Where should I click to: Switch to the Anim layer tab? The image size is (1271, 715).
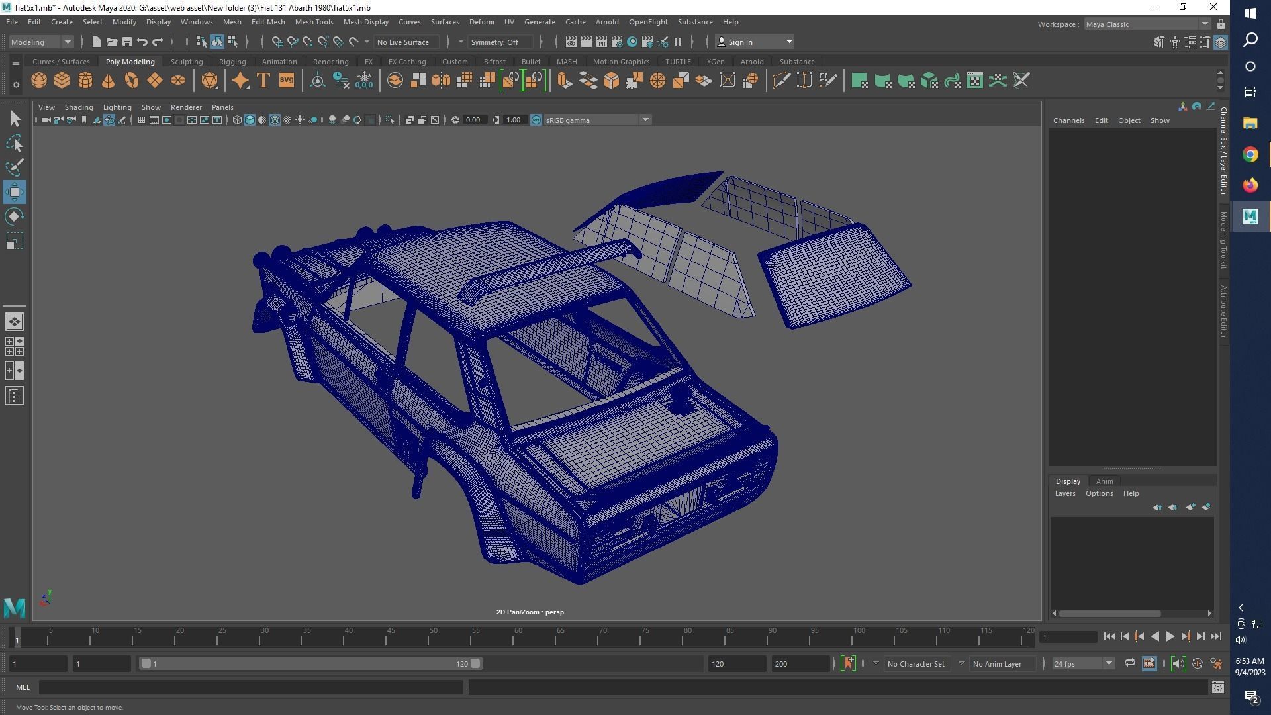pos(1104,481)
